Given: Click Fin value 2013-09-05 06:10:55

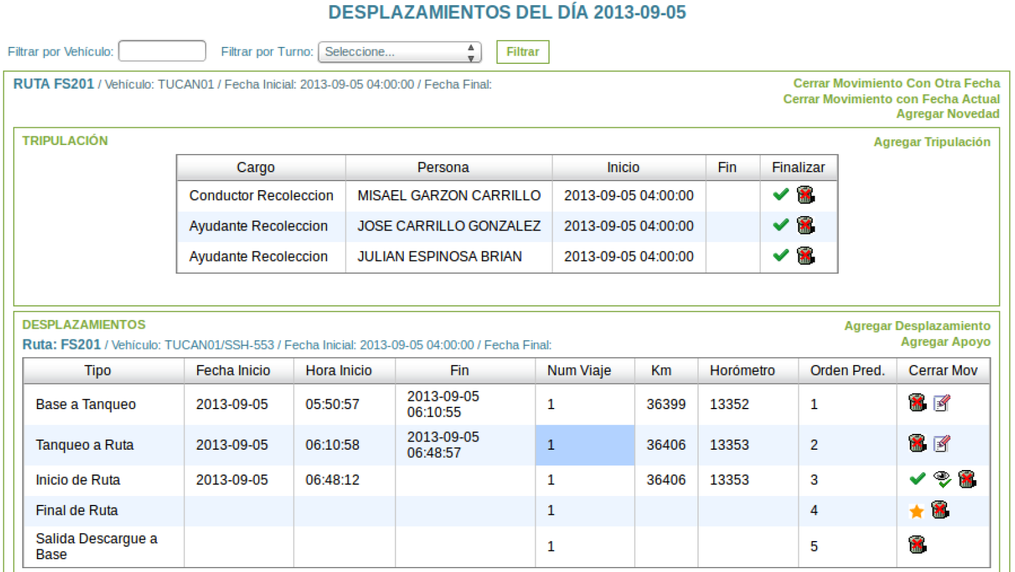Looking at the screenshot, I should click(443, 404).
